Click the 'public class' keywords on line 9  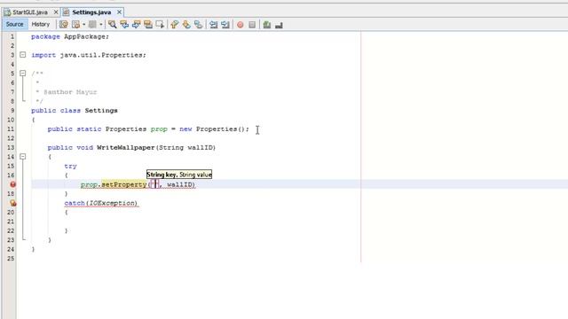point(56,111)
